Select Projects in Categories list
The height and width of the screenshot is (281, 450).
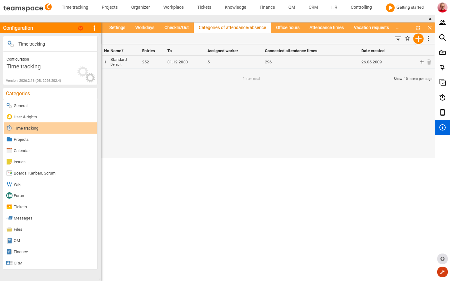pyautogui.click(x=50, y=139)
